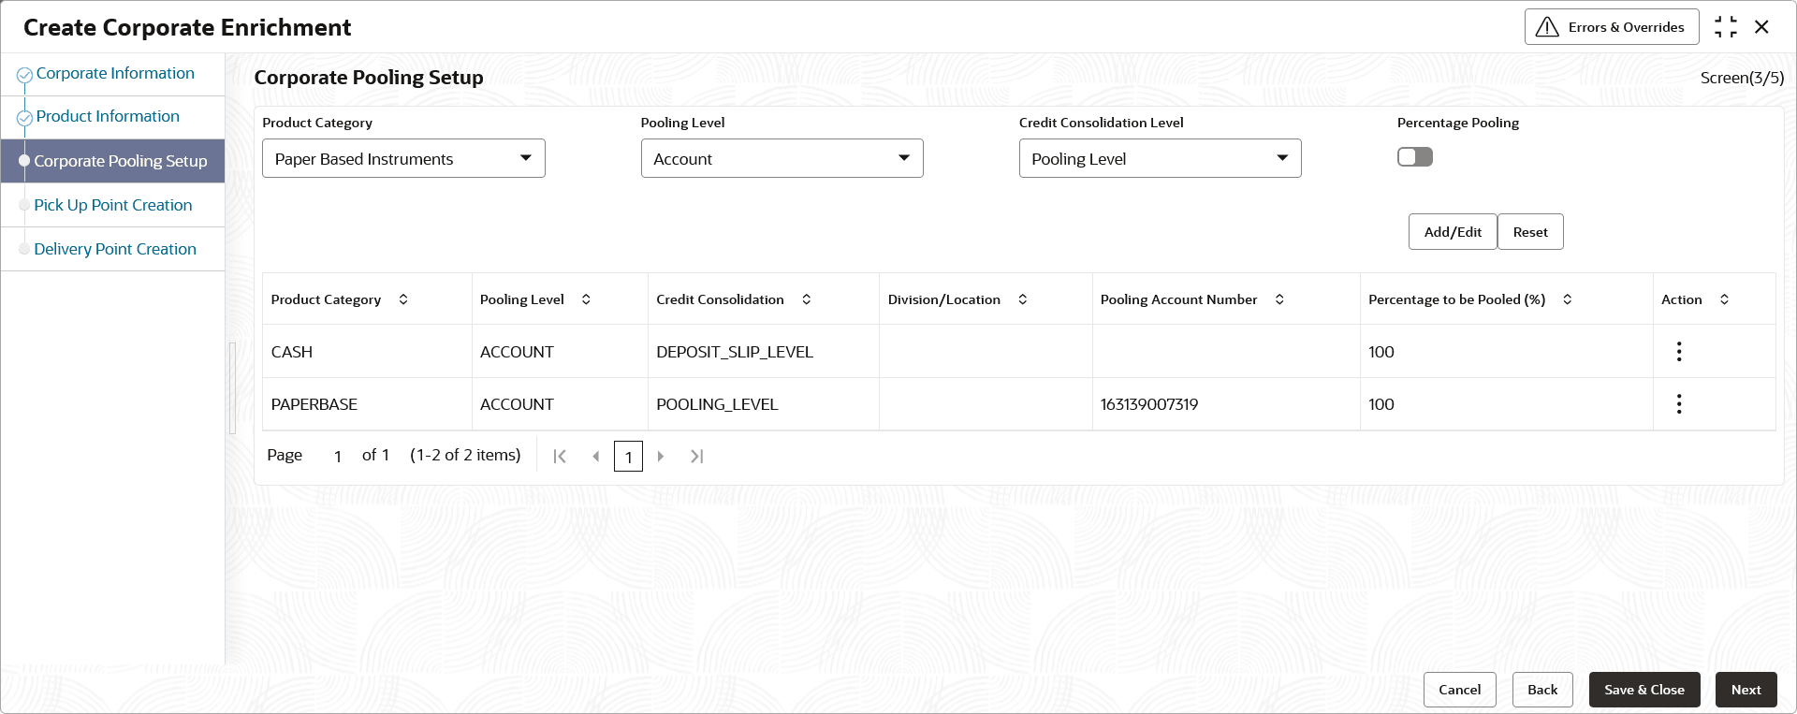Image resolution: width=1797 pixels, height=714 pixels.
Task: Open the PAPERBASE row action menu
Action: [1679, 403]
